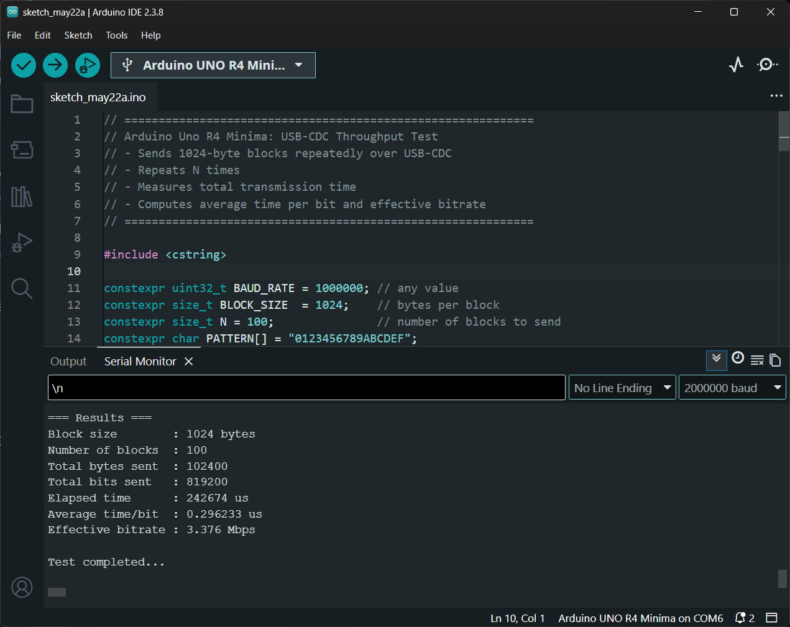Toggle timestamp clock icon in Serial Monitor

click(738, 358)
